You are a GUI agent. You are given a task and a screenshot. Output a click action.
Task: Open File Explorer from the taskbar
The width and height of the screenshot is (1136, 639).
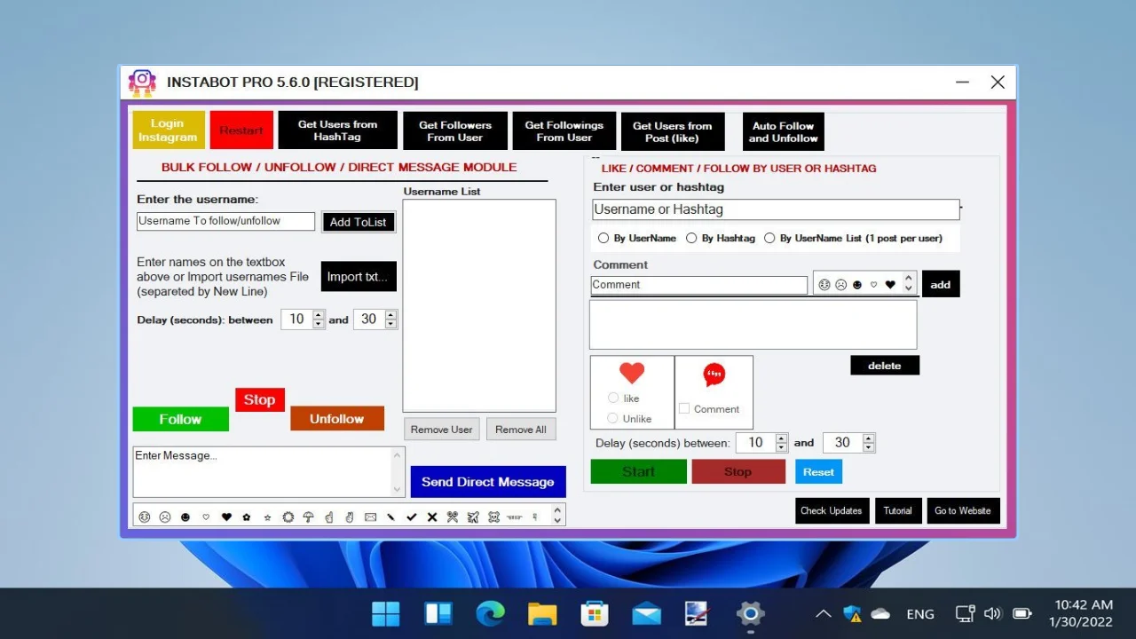[x=542, y=613]
